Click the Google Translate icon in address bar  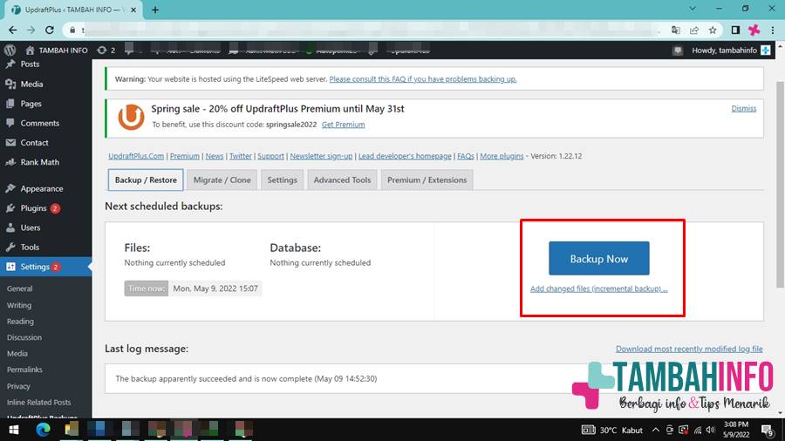(676, 30)
